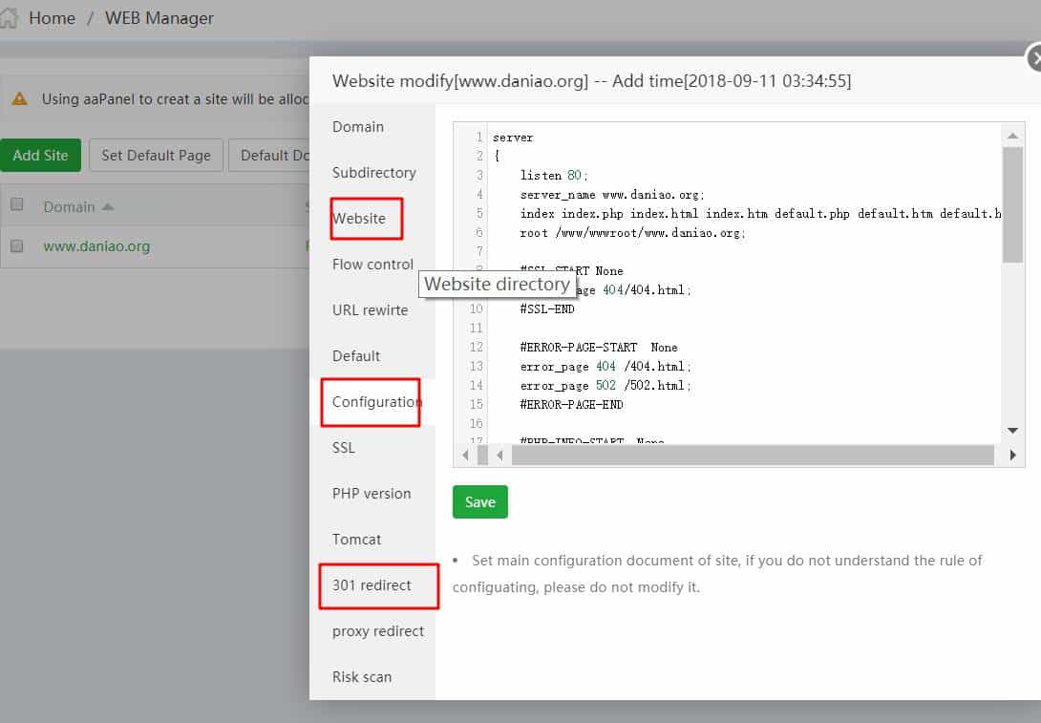Click the green Save button
This screenshot has width=1041, height=723.
tap(479, 502)
